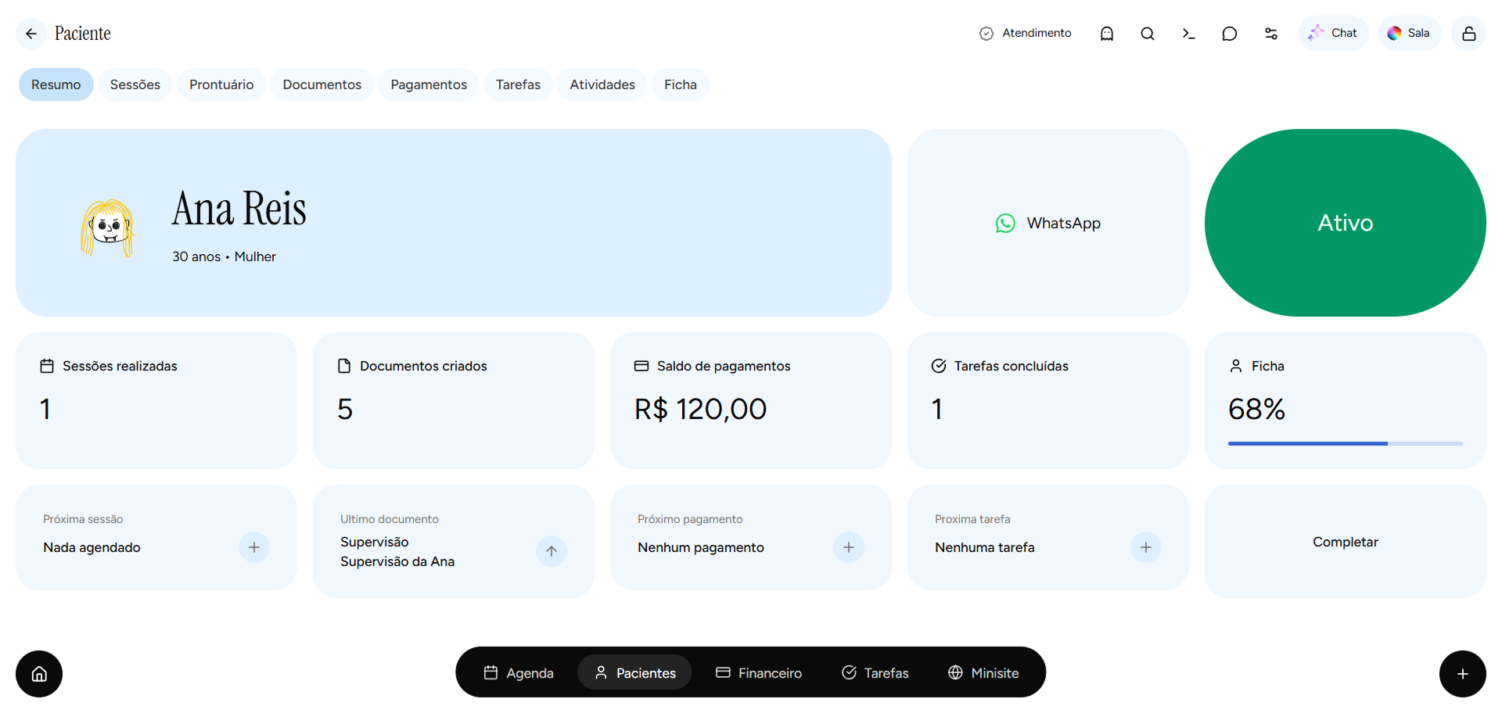The height and width of the screenshot is (713, 1502).
Task: Switch to the Prontuário tab
Action: click(x=221, y=84)
